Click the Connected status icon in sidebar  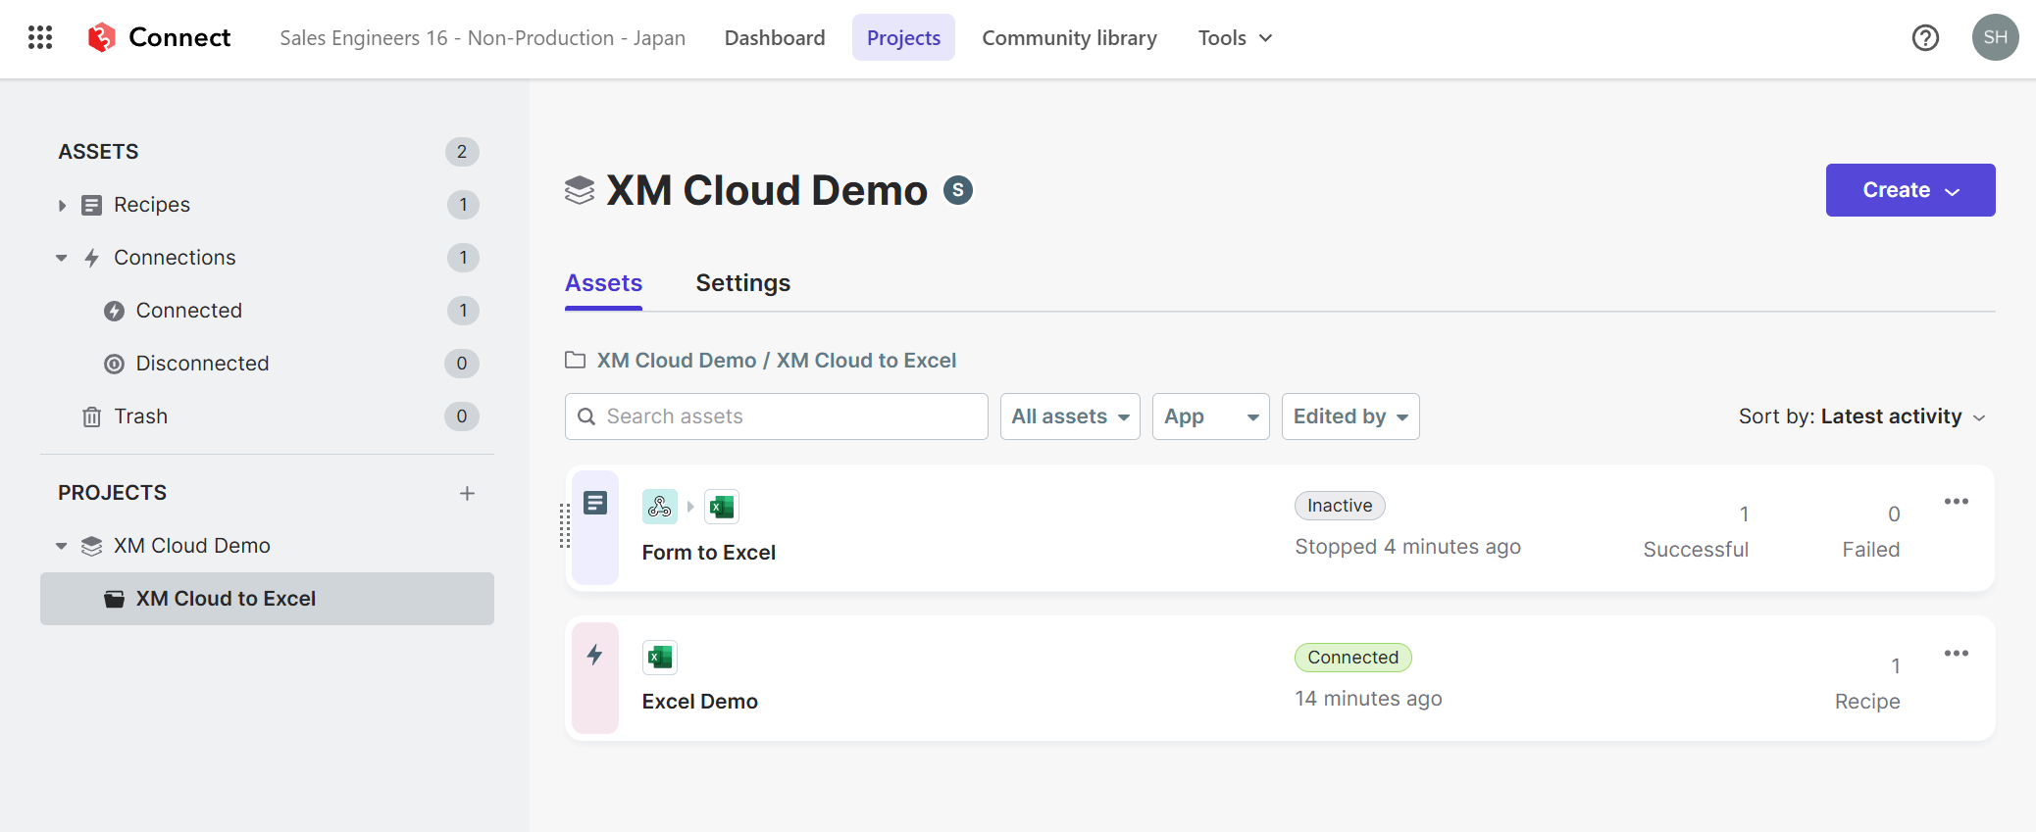pyautogui.click(x=115, y=311)
